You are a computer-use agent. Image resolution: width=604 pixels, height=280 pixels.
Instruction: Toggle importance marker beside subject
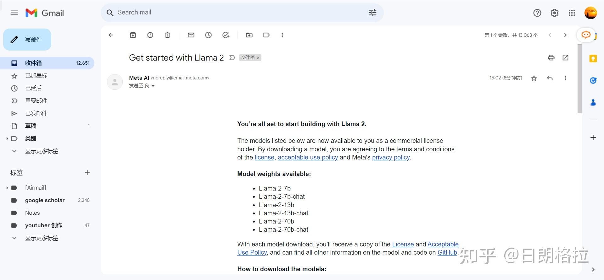click(232, 58)
